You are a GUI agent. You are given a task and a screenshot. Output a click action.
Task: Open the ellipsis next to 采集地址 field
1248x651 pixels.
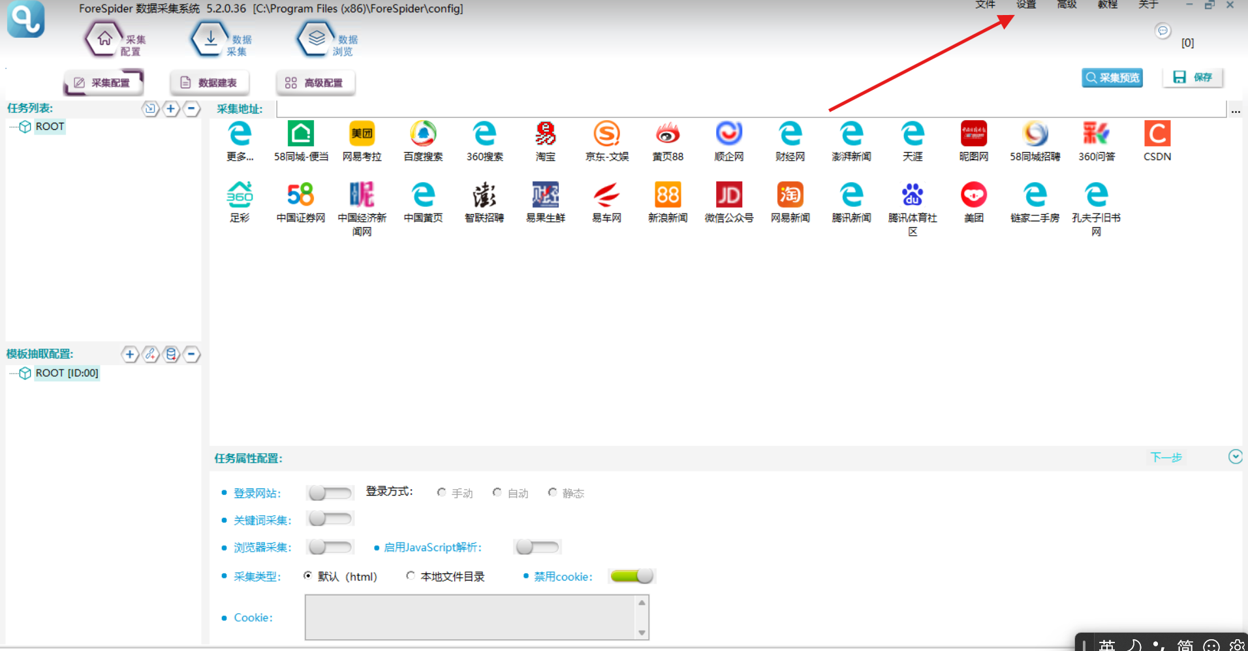point(1236,110)
